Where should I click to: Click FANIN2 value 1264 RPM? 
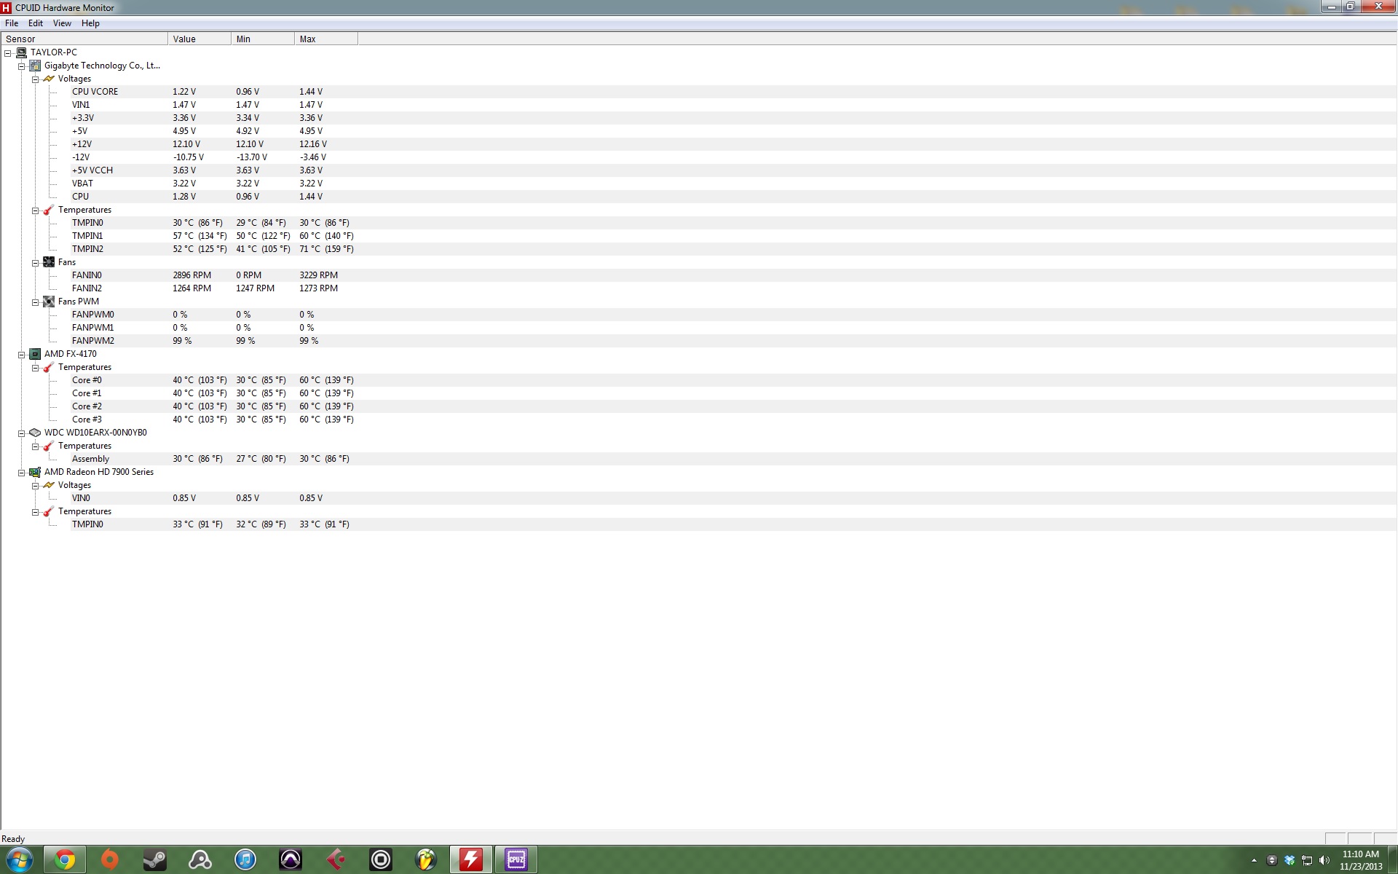pos(191,288)
